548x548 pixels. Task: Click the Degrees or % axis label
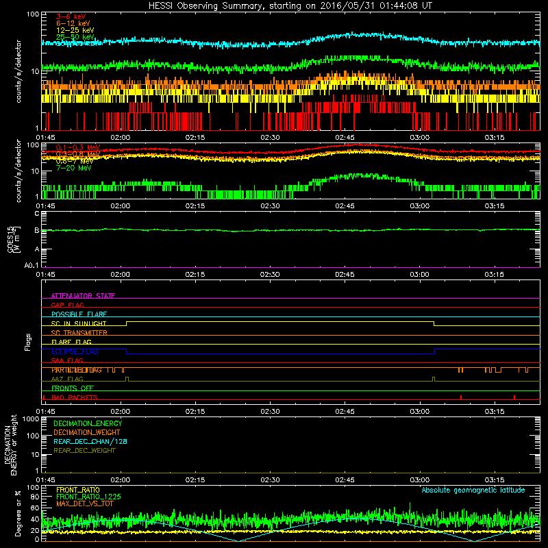click(x=18, y=513)
